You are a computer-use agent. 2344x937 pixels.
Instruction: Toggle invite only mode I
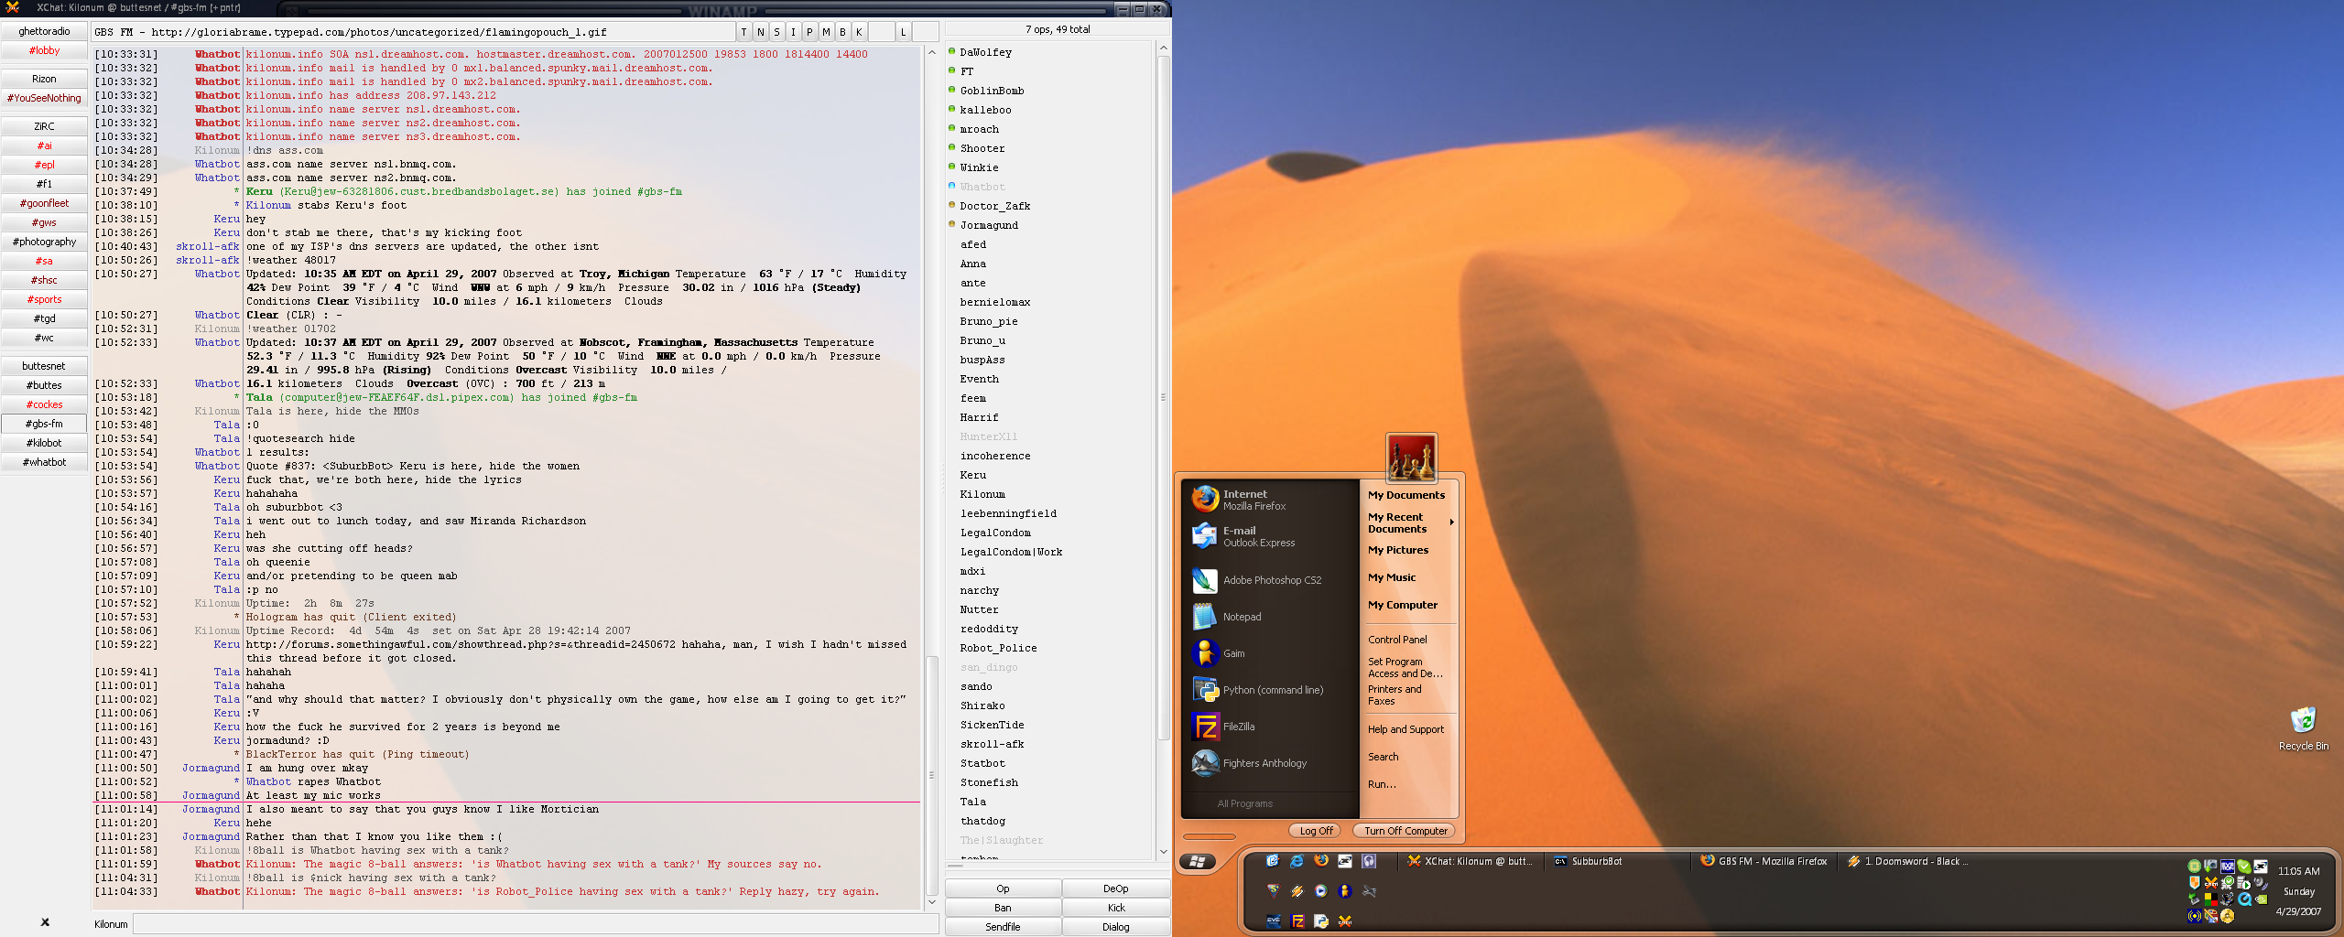[x=793, y=32]
